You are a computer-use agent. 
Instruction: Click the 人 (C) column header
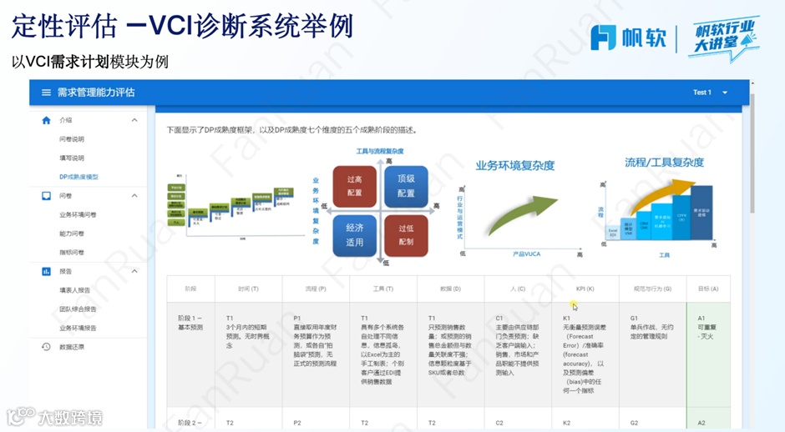(518, 289)
